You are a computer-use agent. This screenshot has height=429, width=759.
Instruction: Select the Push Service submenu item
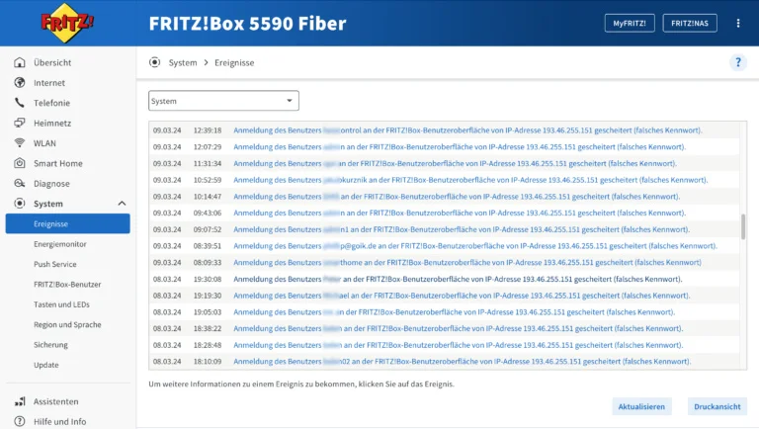55,264
